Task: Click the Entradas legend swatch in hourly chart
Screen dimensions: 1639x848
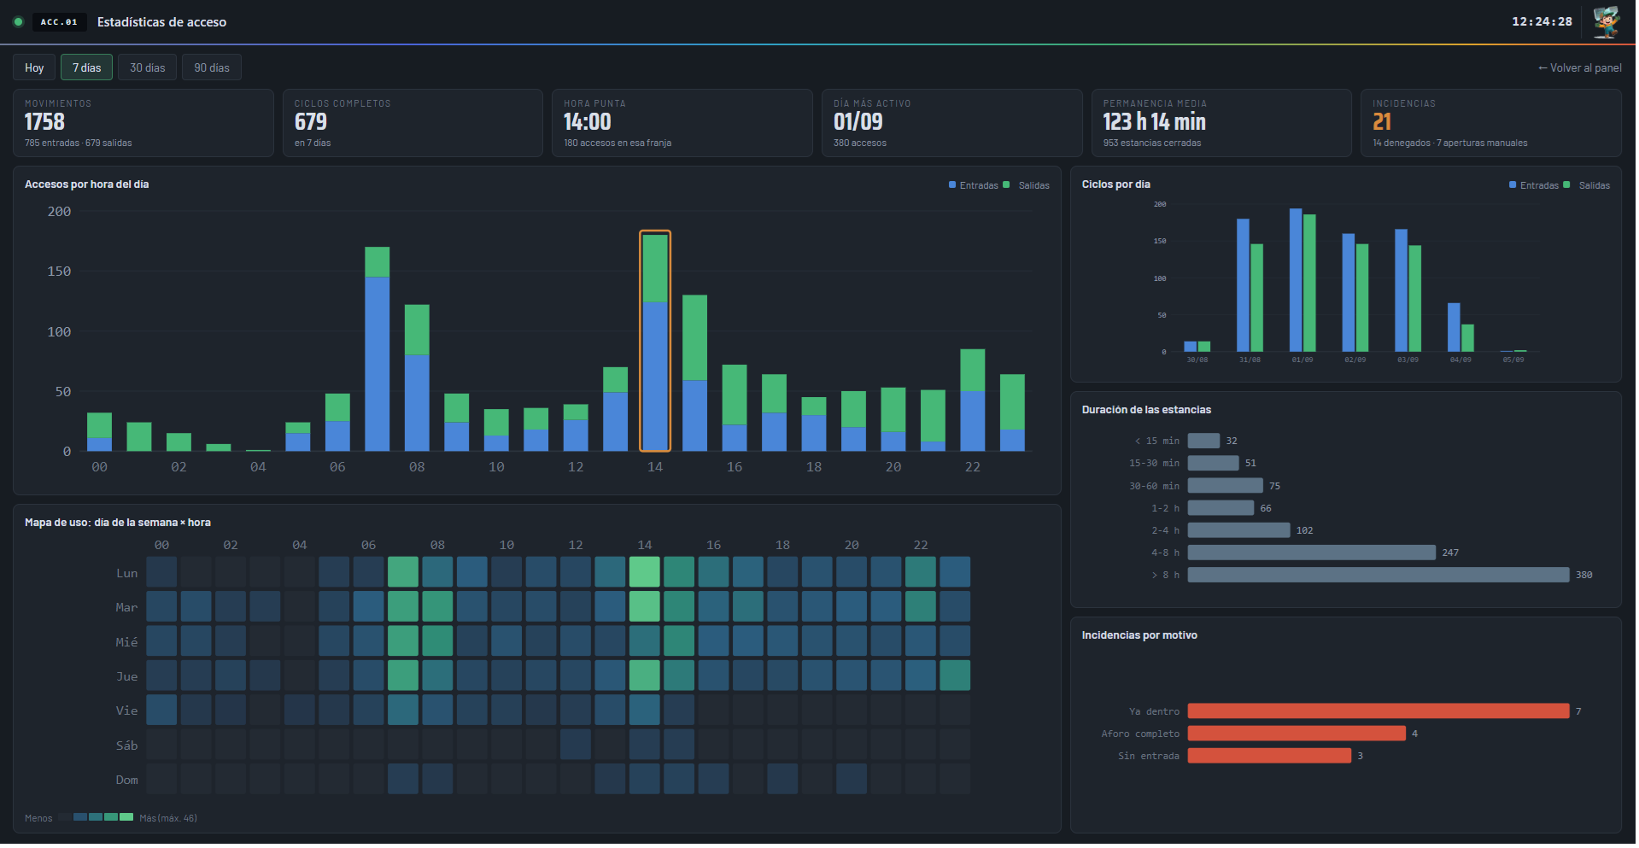Action: pos(952,185)
